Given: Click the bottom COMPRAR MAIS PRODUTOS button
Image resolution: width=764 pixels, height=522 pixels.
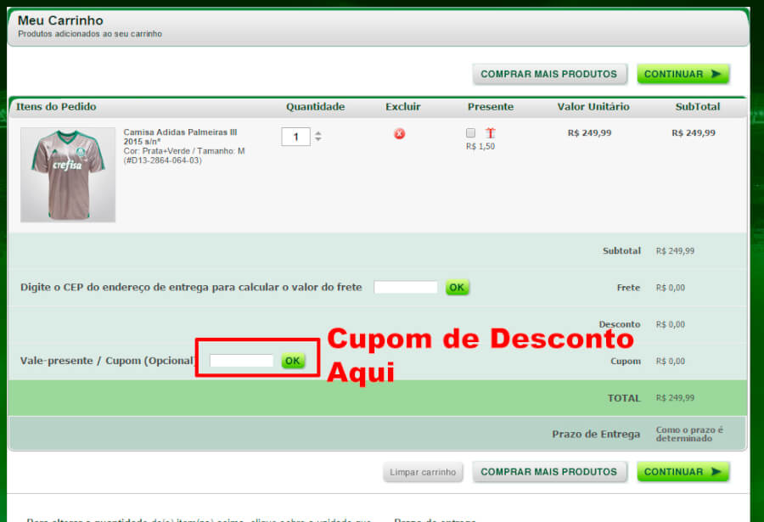Looking at the screenshot, I should [549, 471].
